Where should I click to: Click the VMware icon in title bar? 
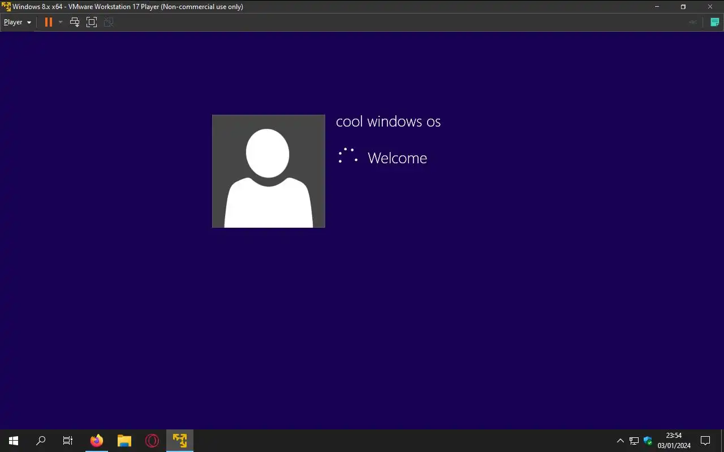click(6, 7)
